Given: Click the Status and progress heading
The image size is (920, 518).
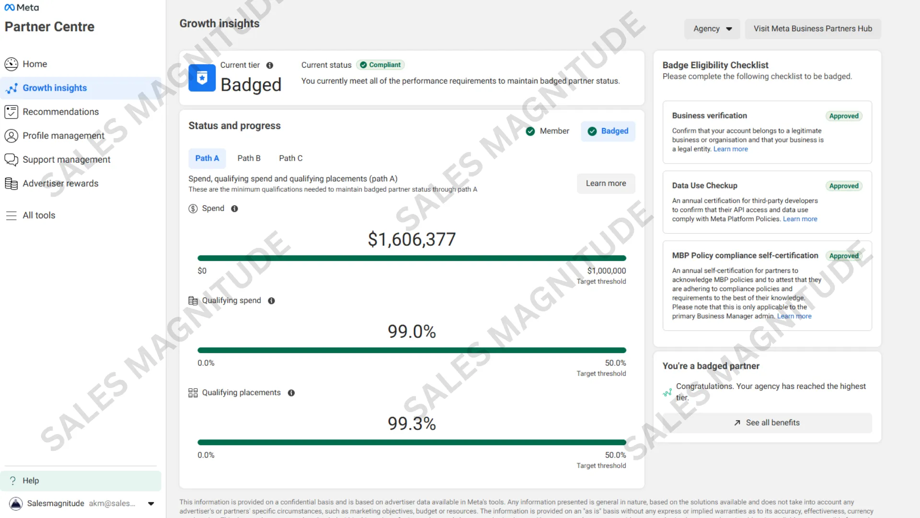Looking at the screenshot, I should (x=234, y=126).
